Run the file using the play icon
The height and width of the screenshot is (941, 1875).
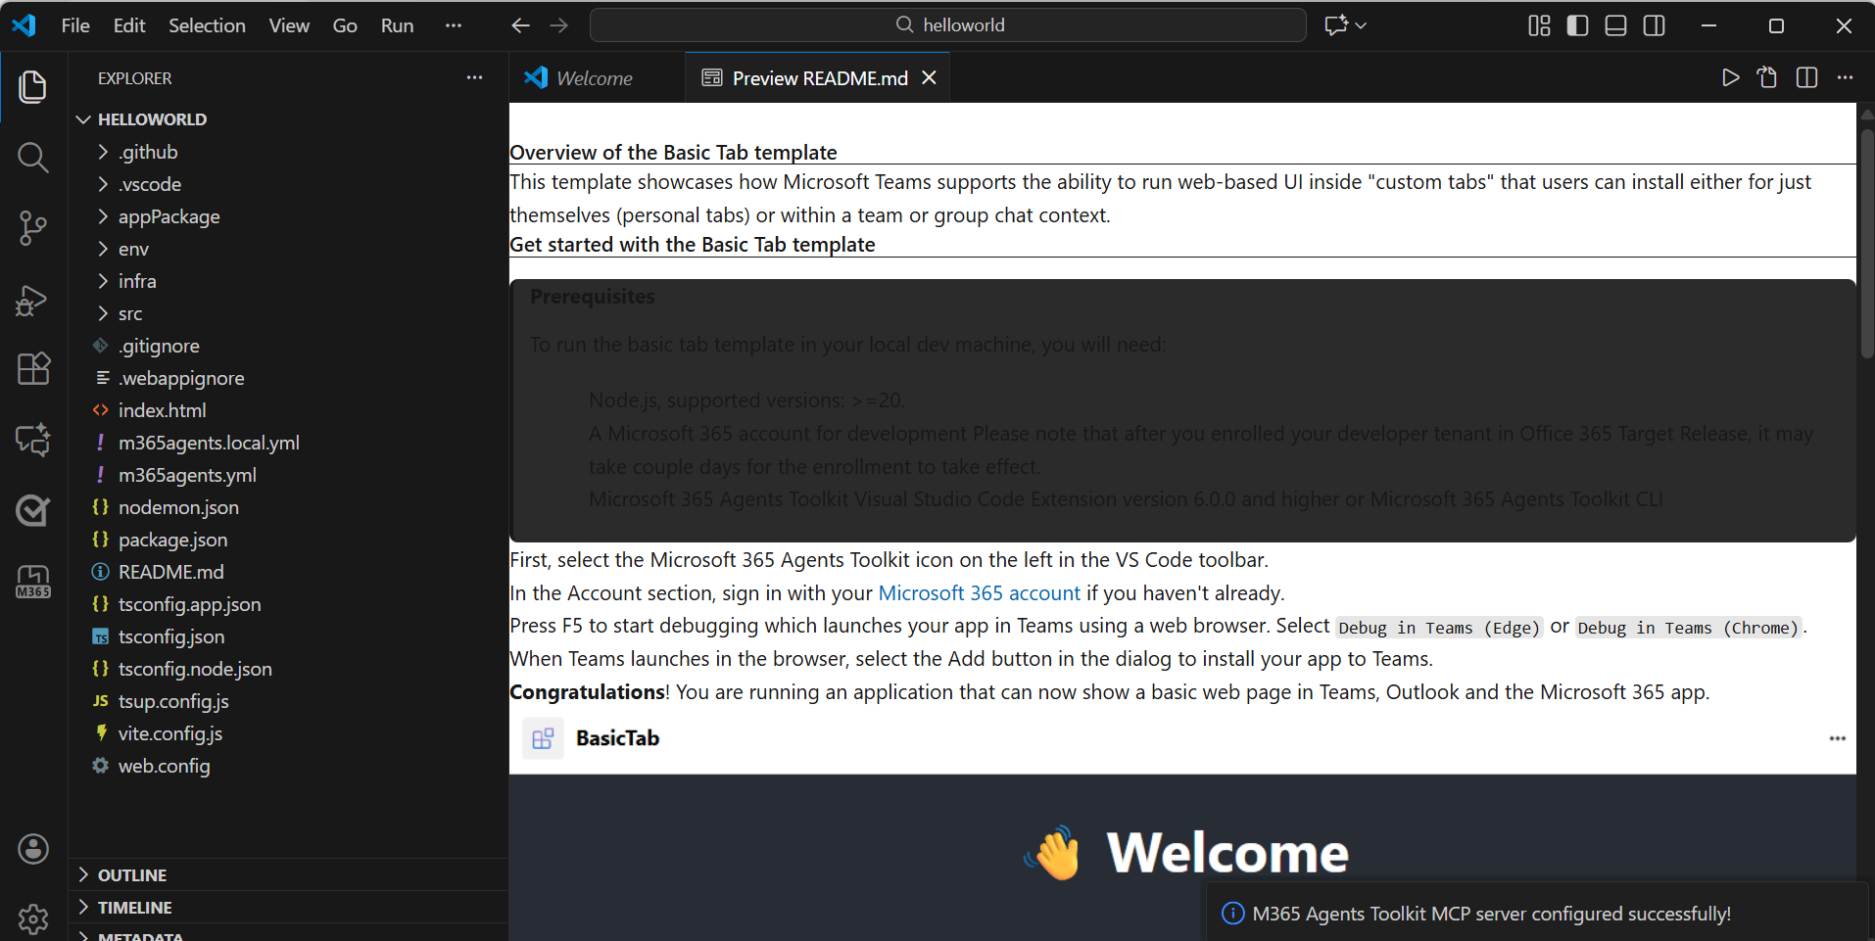1730,77
